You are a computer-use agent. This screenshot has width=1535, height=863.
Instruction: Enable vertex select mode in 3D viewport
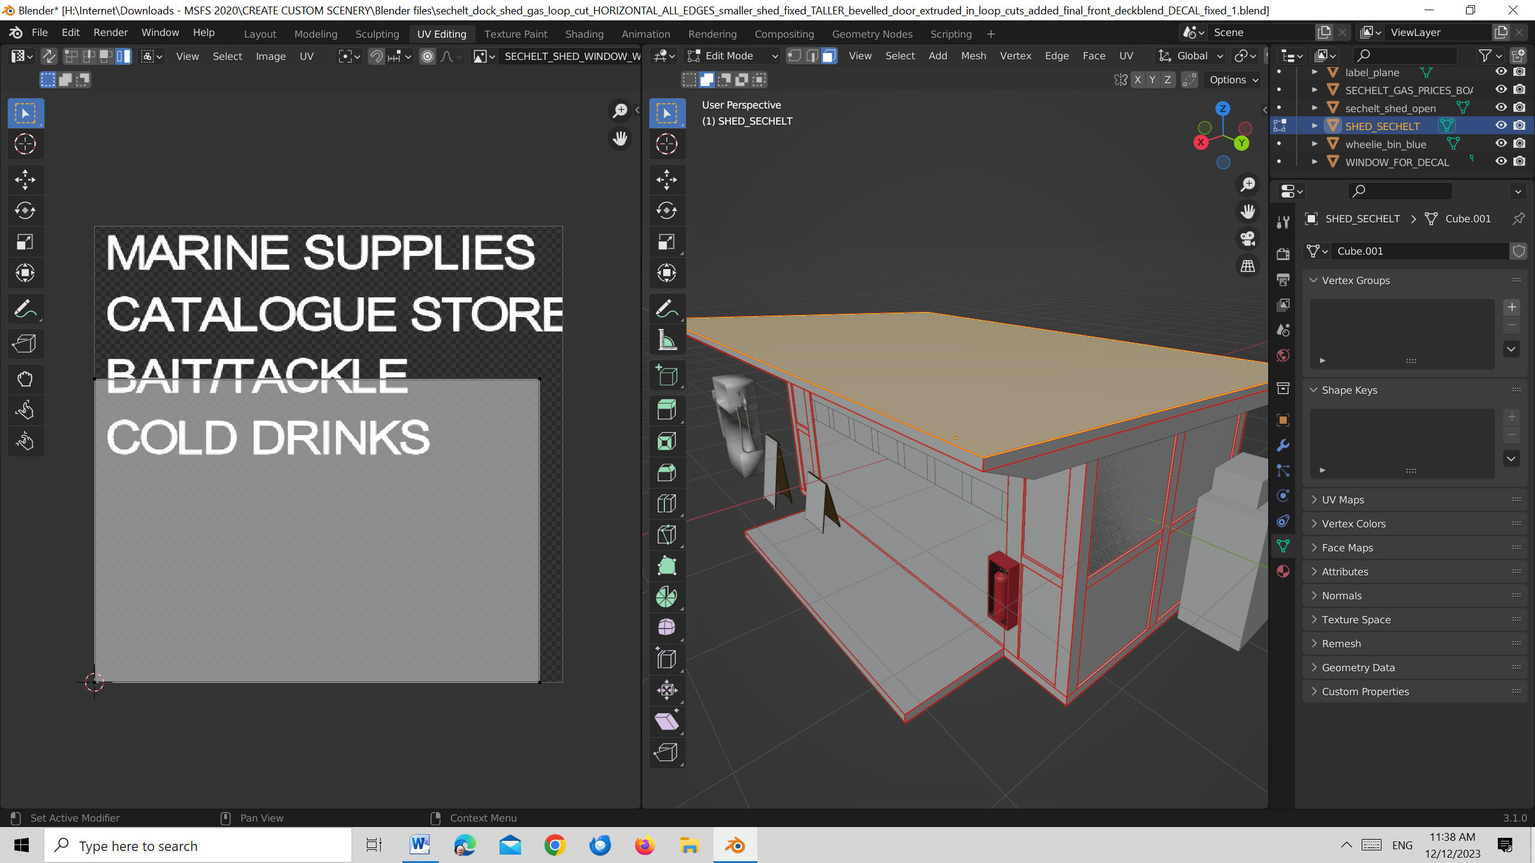click(x=794, y=56)
